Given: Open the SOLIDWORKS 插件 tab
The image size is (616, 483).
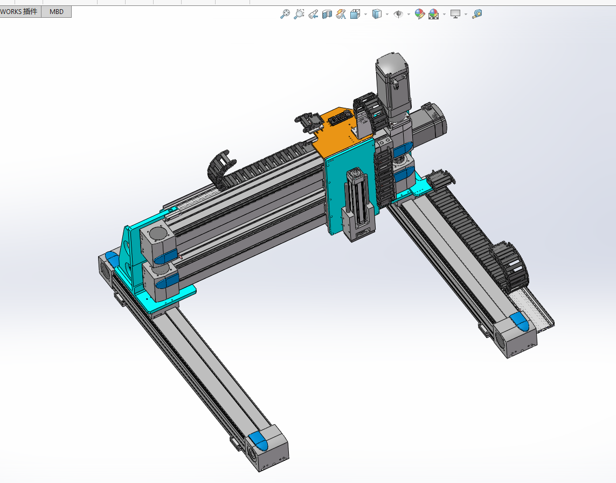Looking at the screenshot, I should point(19,11).
